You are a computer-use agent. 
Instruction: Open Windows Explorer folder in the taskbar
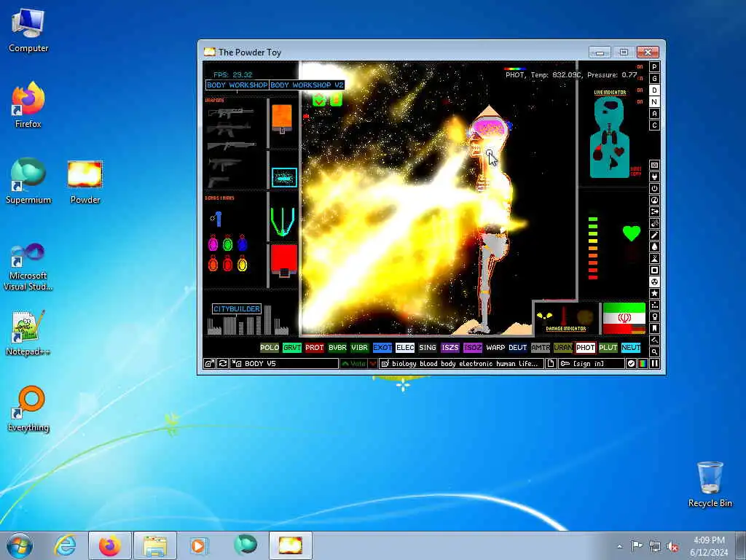(155, 545)
